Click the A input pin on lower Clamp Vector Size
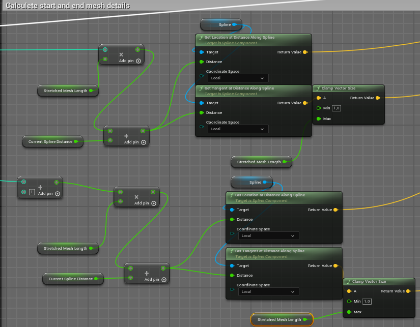The width and height of the screenshot is (420, 327). point(349,291)
